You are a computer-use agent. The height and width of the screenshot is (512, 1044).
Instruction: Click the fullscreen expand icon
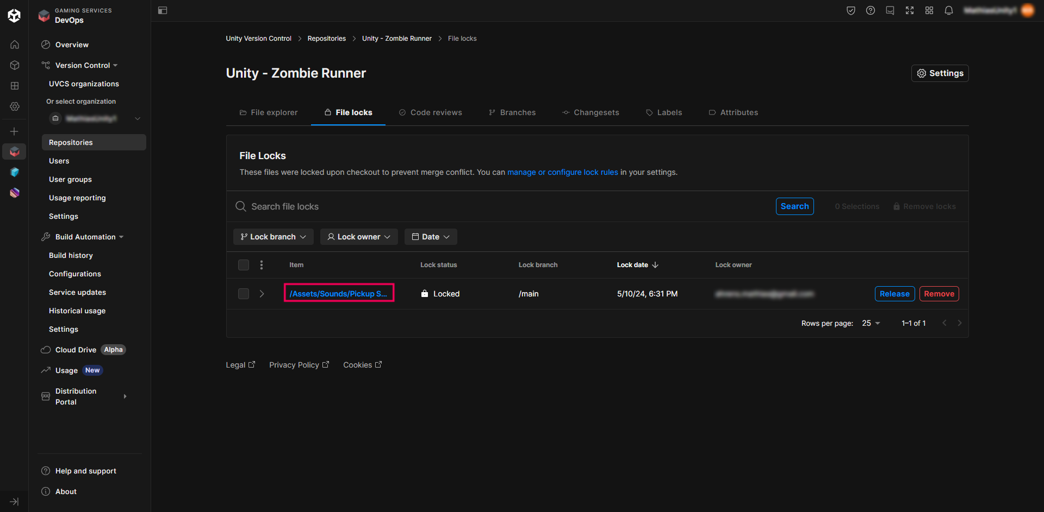click(909, 10)
